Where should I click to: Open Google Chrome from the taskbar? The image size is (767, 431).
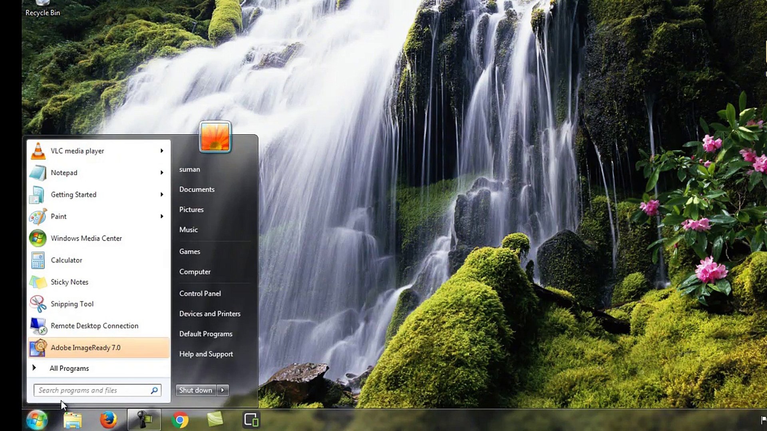click(x=180, y=420)
